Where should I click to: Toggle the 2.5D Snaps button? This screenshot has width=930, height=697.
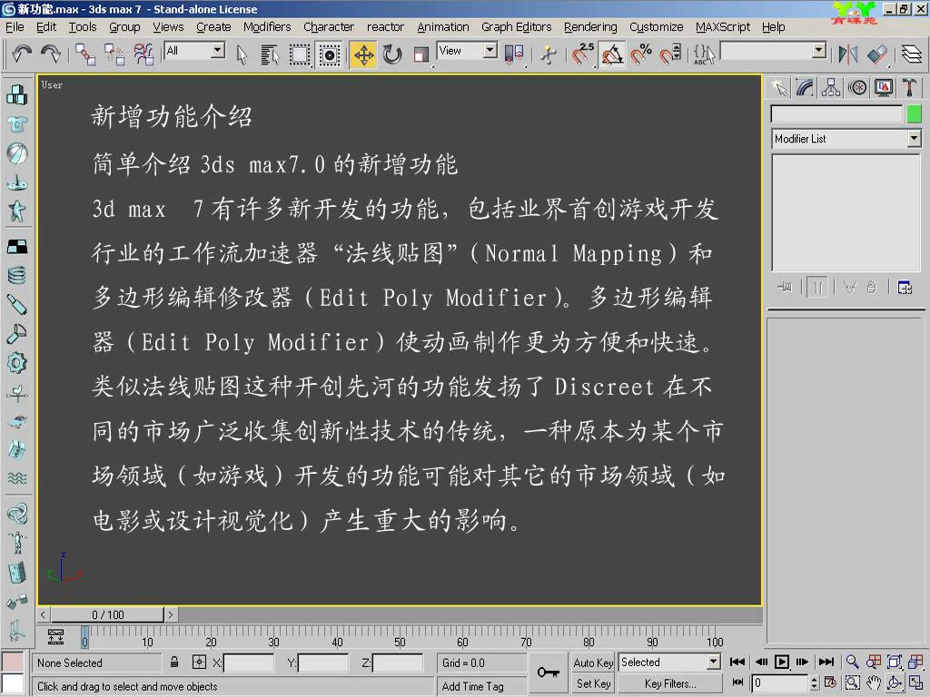[584, 54]
